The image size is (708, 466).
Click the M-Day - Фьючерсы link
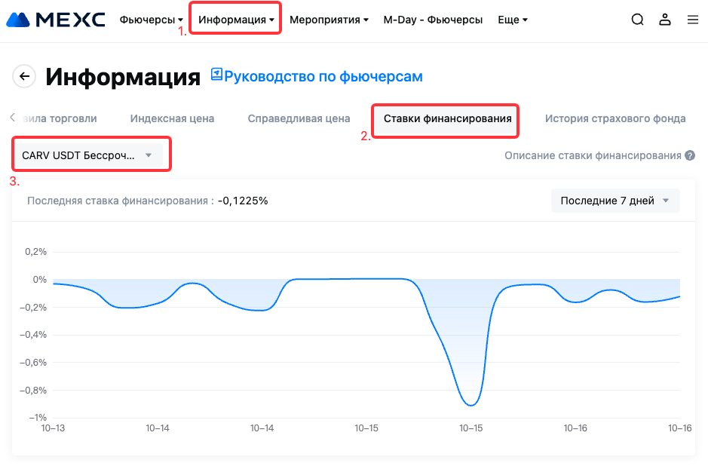tap(433, 20)
